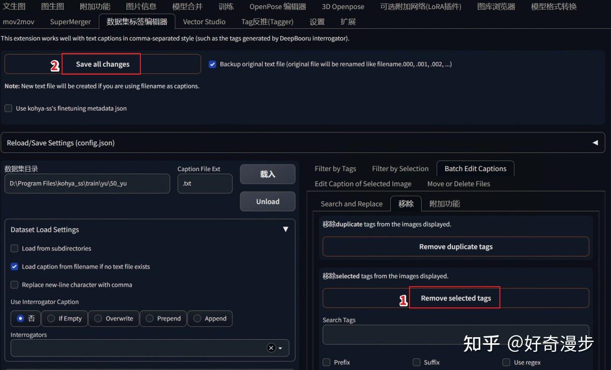Open the Tag反推(Tagger) tab
Image resolution: width=611 pixels, height=370 pixels.
tap(267, 22)
